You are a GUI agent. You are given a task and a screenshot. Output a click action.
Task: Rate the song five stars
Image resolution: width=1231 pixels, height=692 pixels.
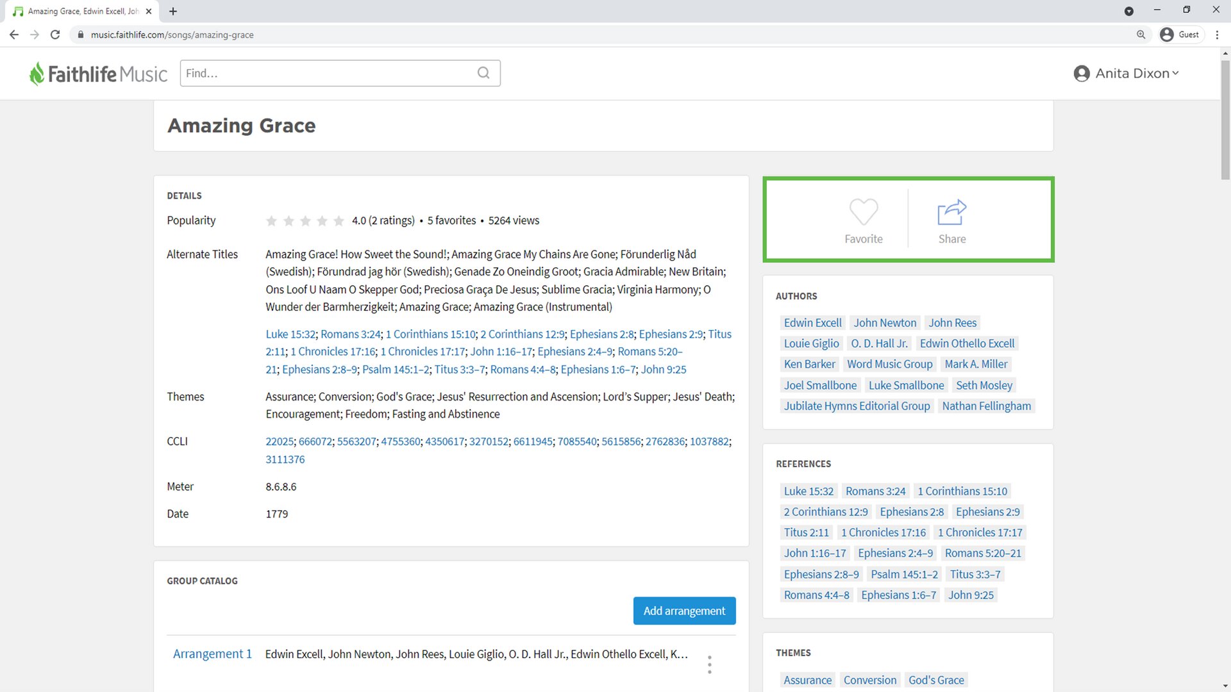pyautogui.click(x=339, y=221)
